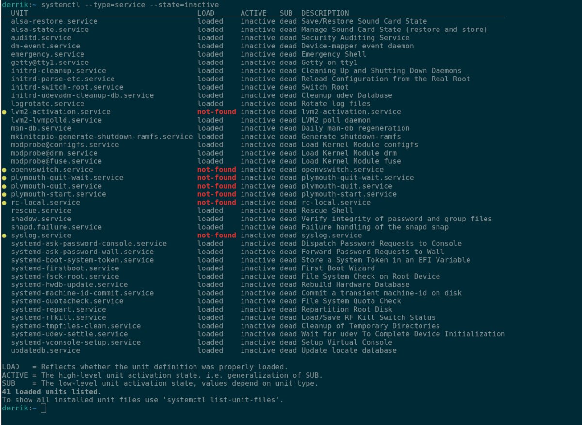Select the yellow bullet before plymouth-quit-wait.service
Viewport: 582px width, 425px height.
click(x=4, y=178)
